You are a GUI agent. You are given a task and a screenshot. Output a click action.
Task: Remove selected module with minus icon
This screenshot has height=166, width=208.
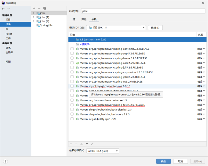click(x=39, y=8)
